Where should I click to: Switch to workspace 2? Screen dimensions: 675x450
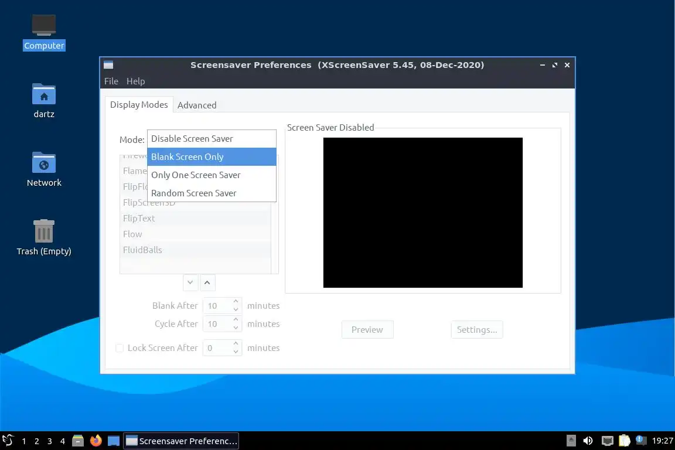36,441
